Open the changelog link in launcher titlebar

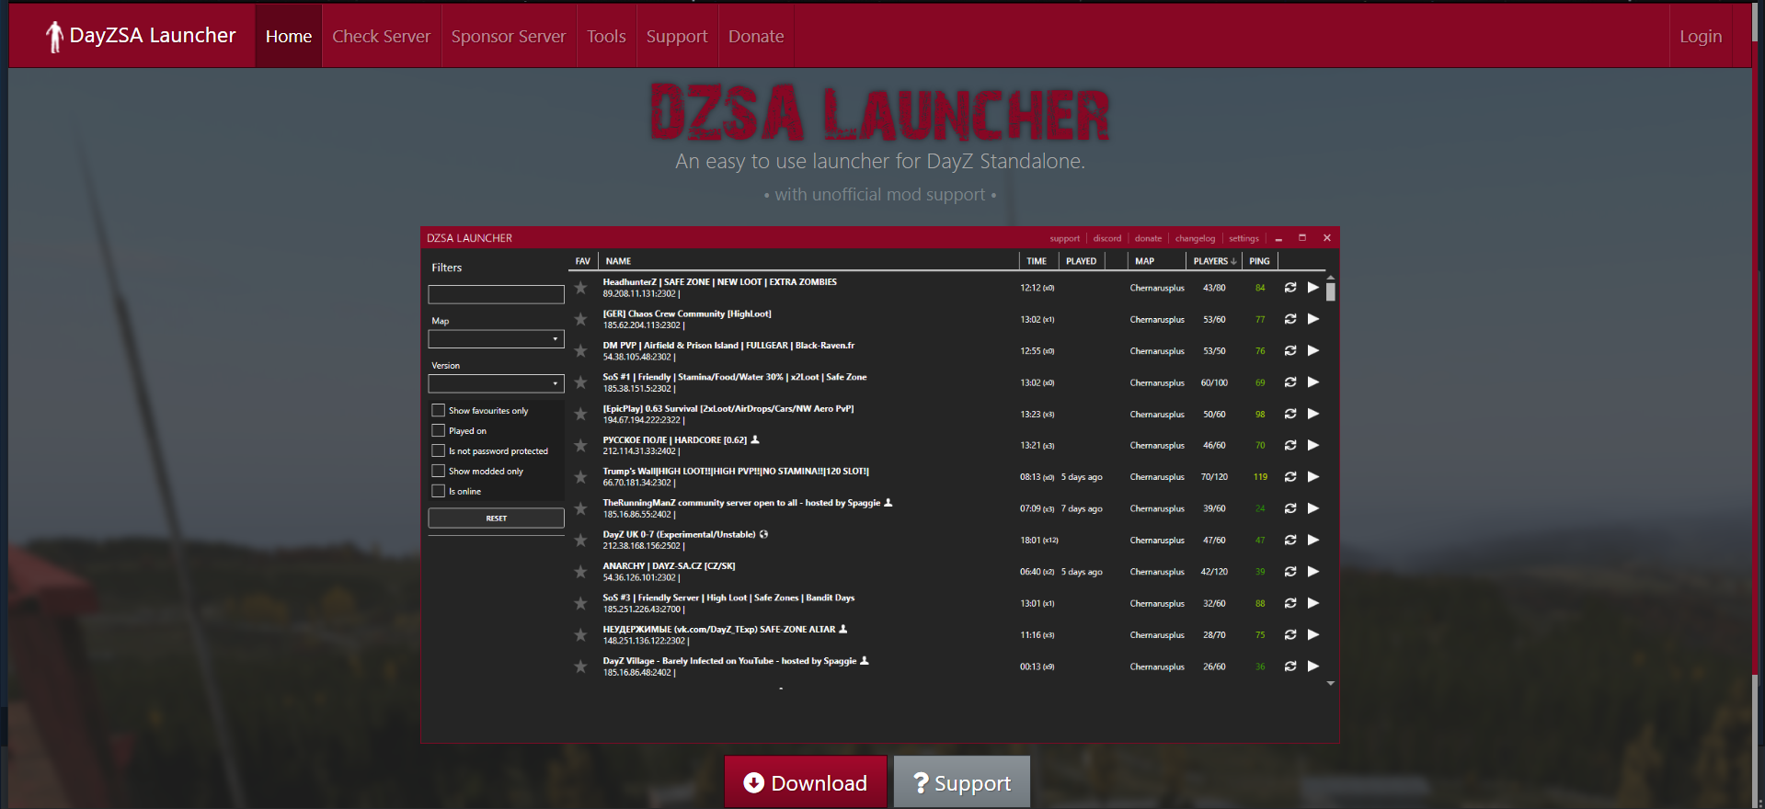coord(1195,238)
